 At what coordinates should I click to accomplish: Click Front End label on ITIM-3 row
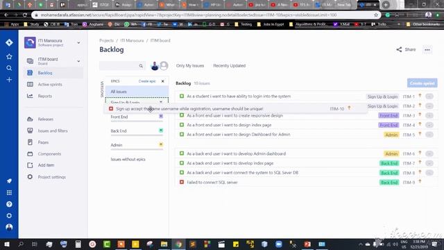click(x=388, y=115)
